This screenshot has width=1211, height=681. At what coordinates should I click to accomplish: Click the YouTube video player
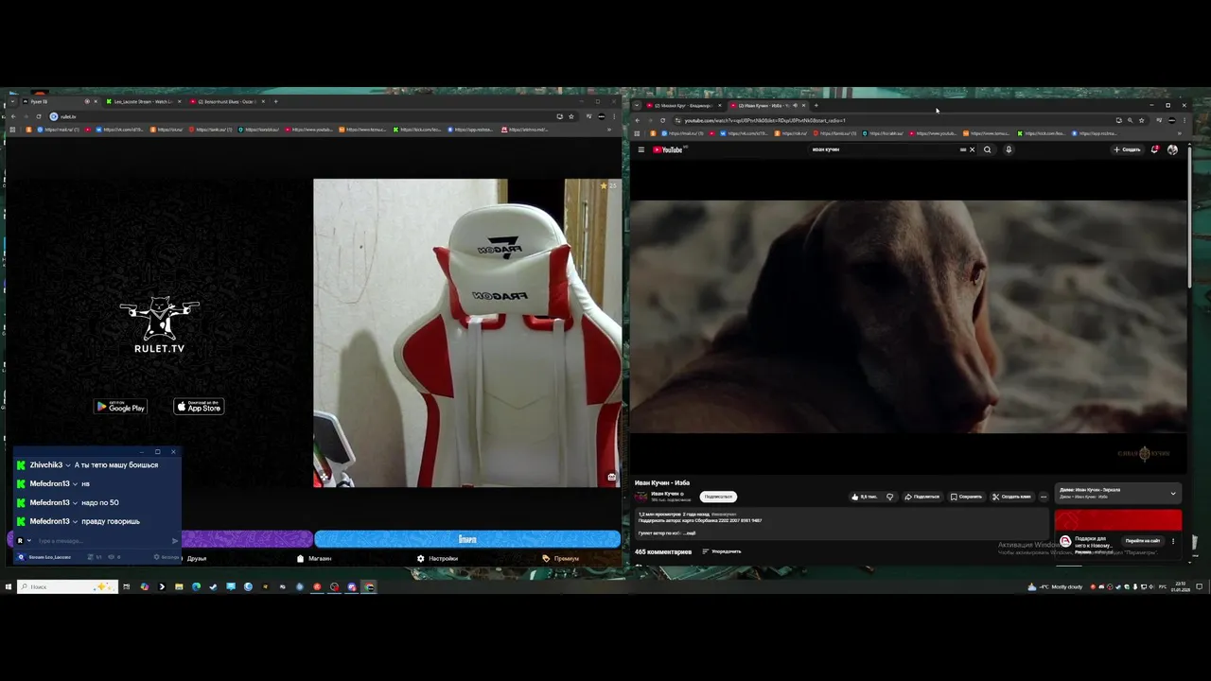[908, 316]
